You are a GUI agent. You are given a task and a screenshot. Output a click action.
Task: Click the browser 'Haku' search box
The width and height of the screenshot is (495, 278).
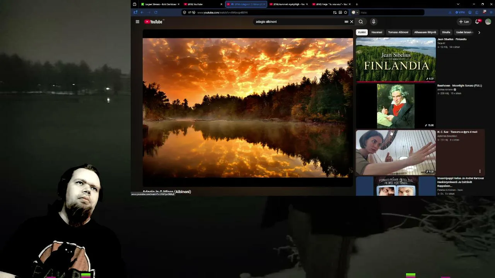click(387, 12)
